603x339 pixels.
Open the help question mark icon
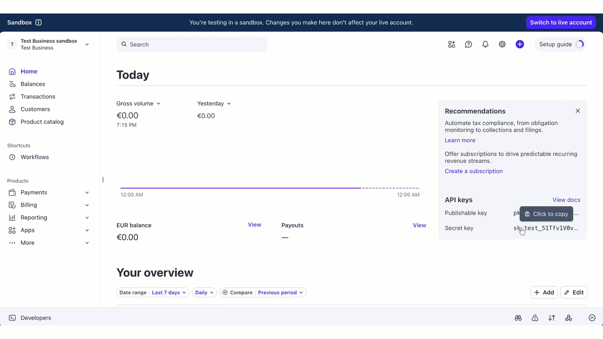click(x=468, y=44)
